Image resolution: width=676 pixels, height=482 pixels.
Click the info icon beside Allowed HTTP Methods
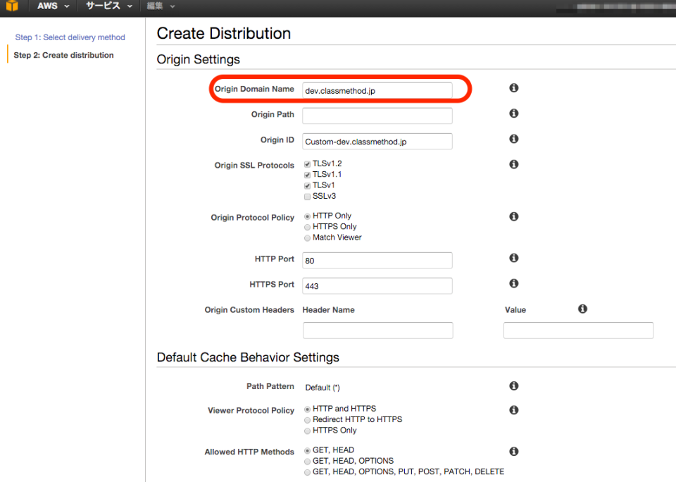pos(513,451)
